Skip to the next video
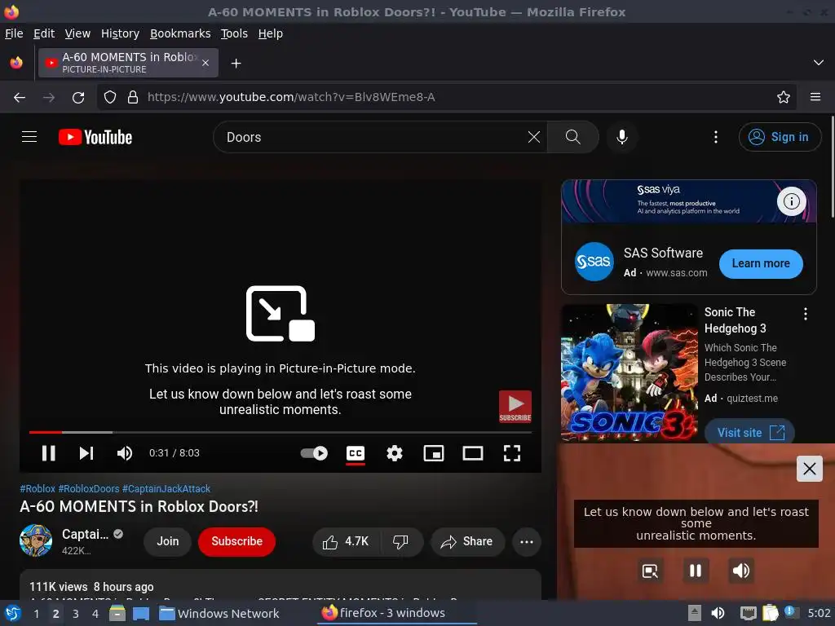The image size is (835, 626). (x=86, y=453)
